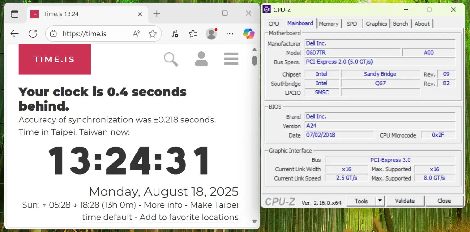Image resolution: width=470 pixels, height=232 pixels.
Task: Click the Validate button
Action: (405, 201)
